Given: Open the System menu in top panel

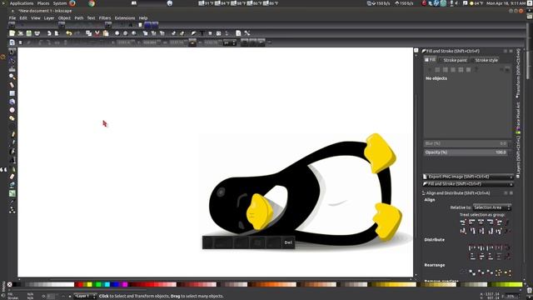Looking at the screenshot, I should (60, 3).
